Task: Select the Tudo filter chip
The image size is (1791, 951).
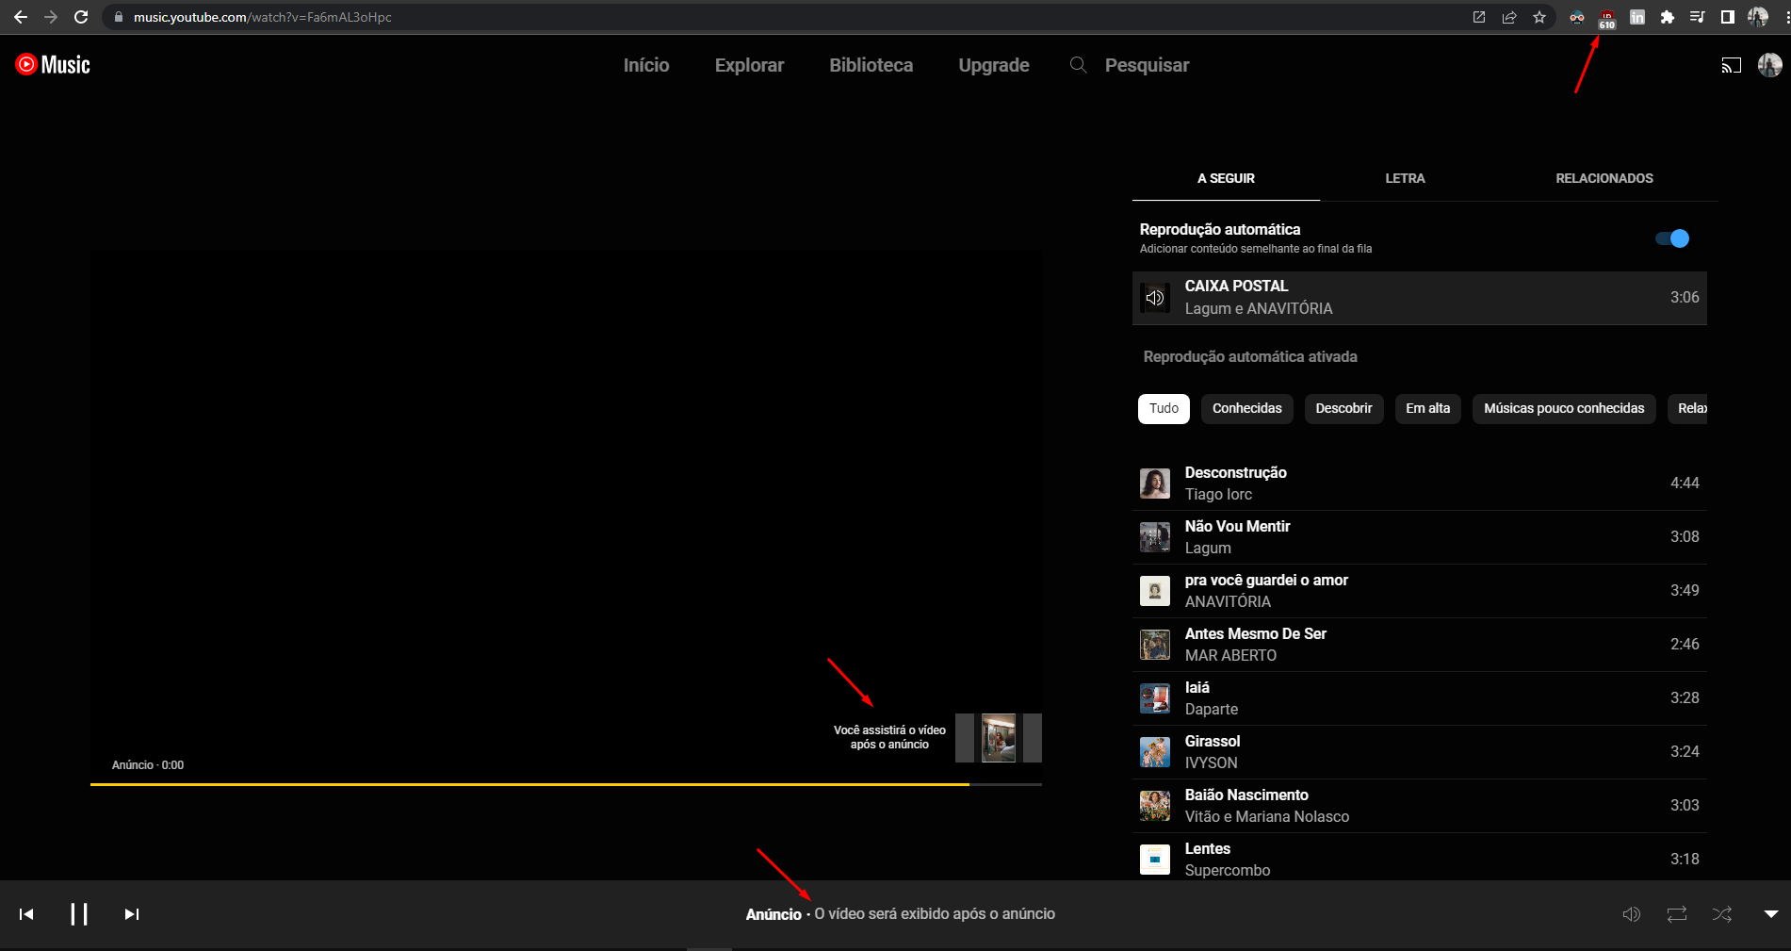Action: coord(1163,408)
